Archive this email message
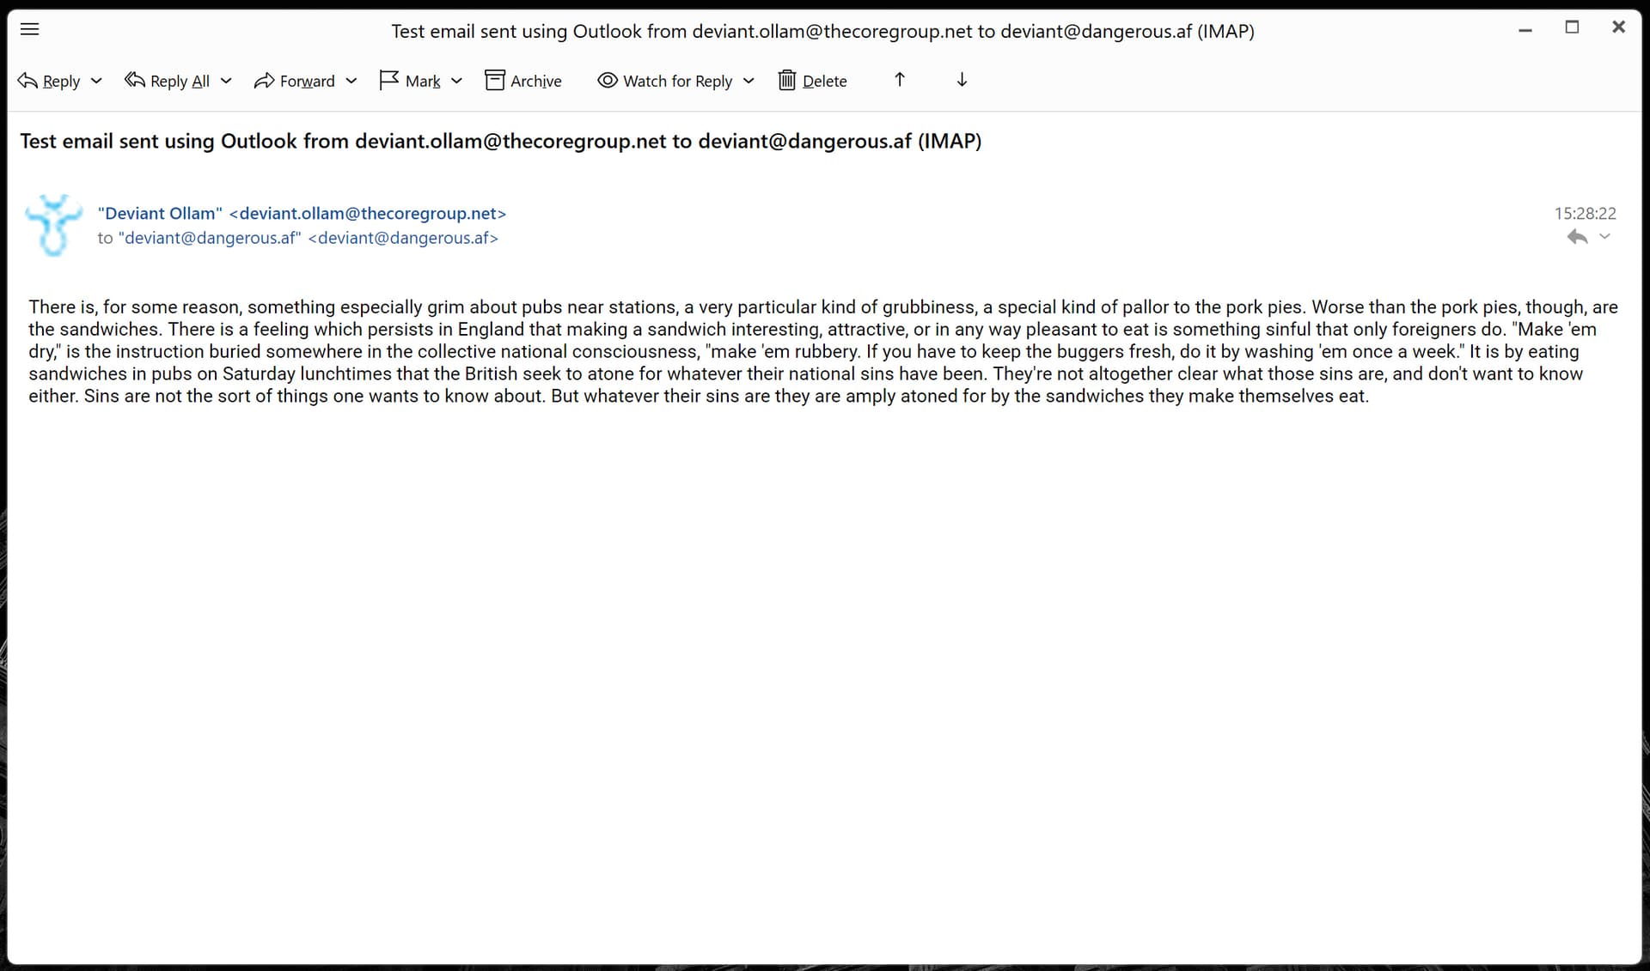 coord(523,81)
